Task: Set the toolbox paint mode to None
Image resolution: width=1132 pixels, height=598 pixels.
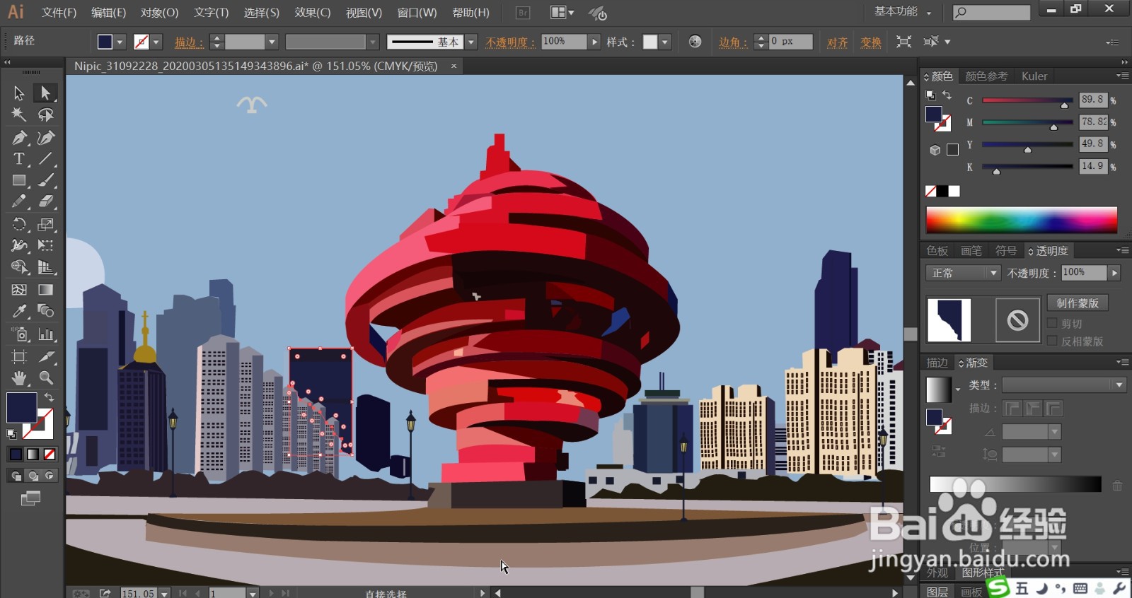Action: point(50,454)
